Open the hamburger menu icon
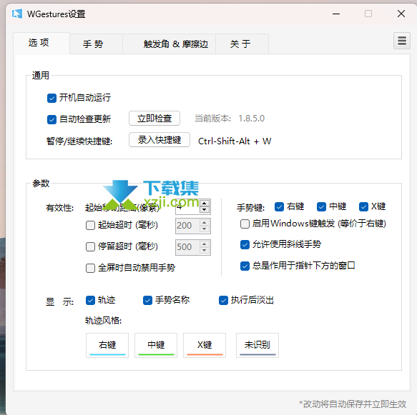 click(401, 41)
